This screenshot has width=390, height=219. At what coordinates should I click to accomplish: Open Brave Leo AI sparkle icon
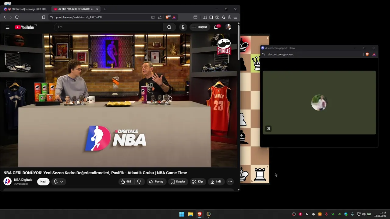coord(223,17)
